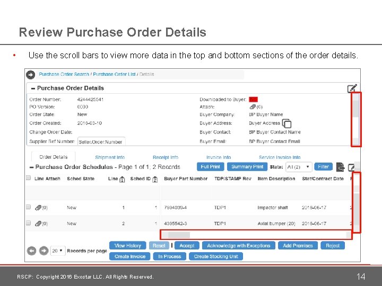This screenshot has width=382, height=286.
Task: Click the Summary Print button
Action: click(x=247, y=167)
